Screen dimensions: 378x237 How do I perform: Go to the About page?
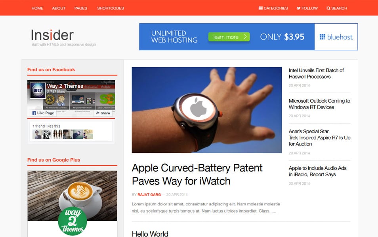[x=59, y=8]
